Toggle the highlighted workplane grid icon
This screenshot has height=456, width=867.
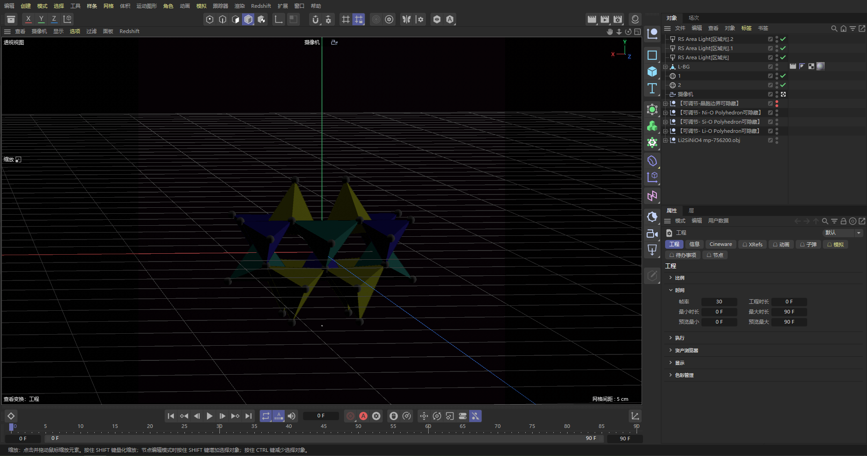tap(359, 19)
